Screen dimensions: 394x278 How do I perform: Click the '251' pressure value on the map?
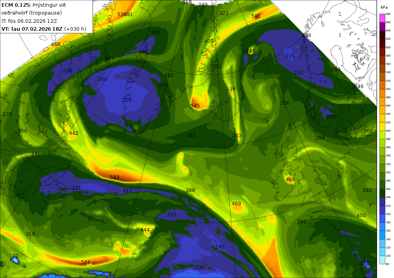(x=217, y=66)
